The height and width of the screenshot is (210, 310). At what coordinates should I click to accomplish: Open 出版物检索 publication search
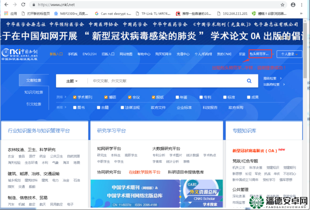click(x=271, y=84)
